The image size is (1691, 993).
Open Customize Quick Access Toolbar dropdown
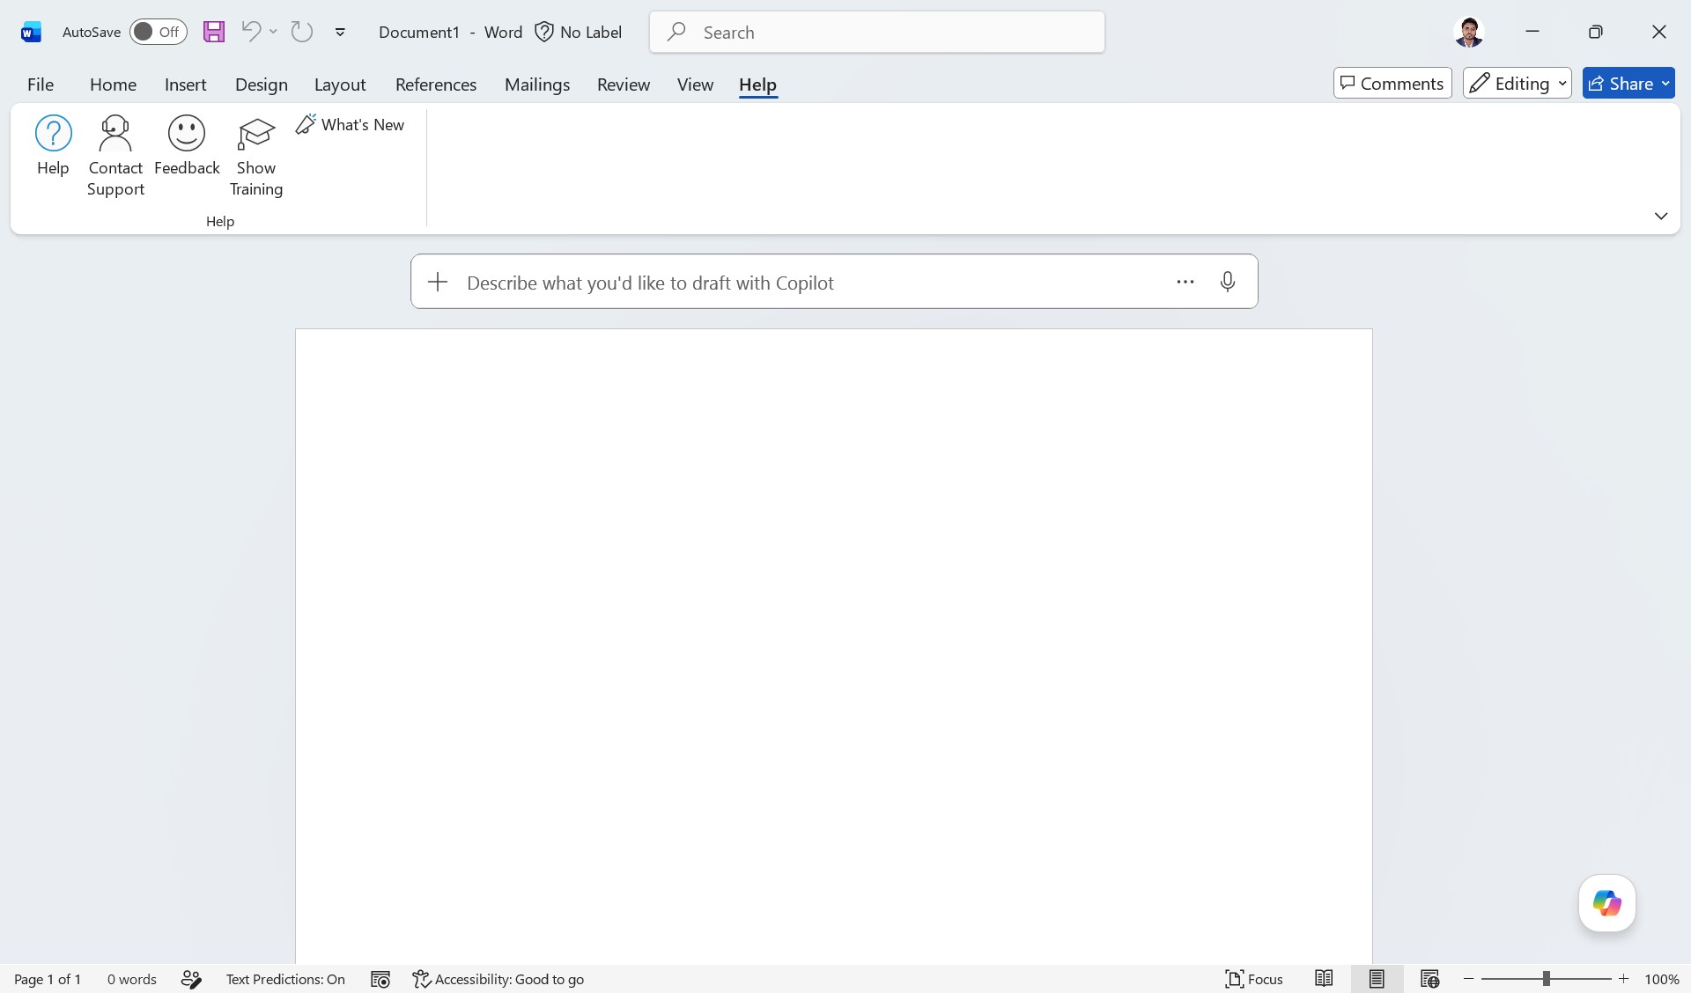tap(340, 33)
